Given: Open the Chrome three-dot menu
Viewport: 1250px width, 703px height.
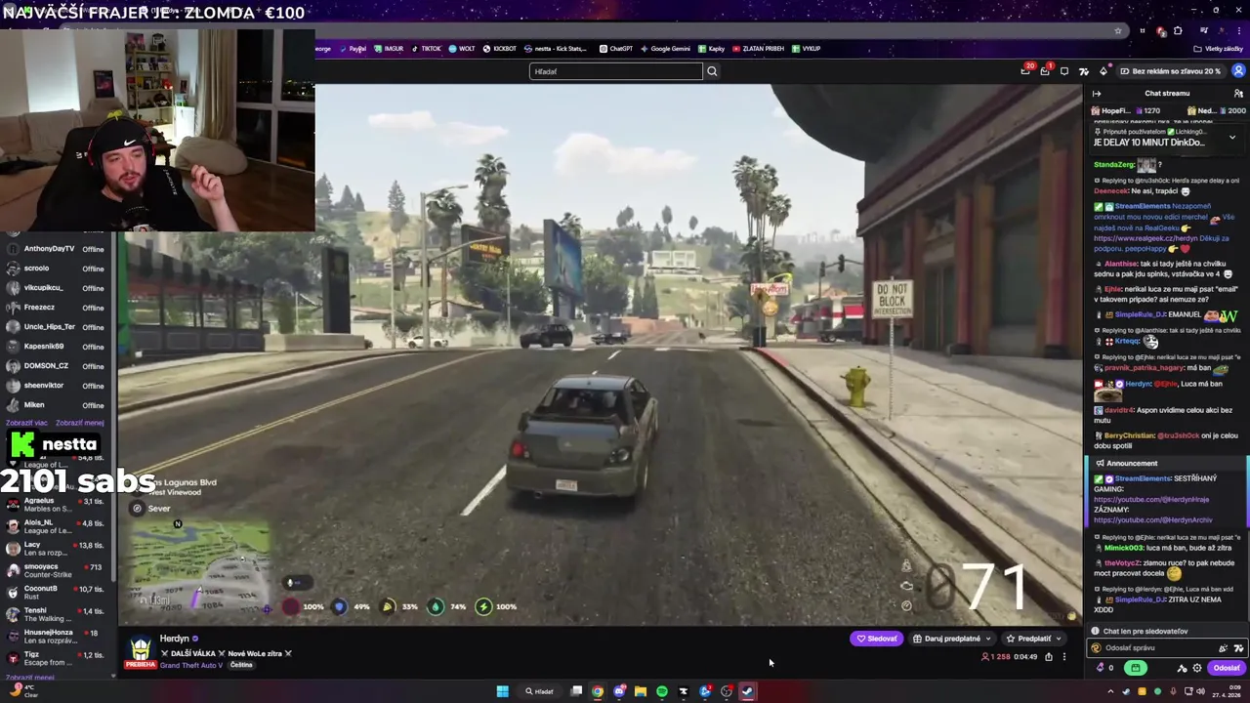Looking at the screenshot, I should pyautogui.click(x=1238, y=30).
